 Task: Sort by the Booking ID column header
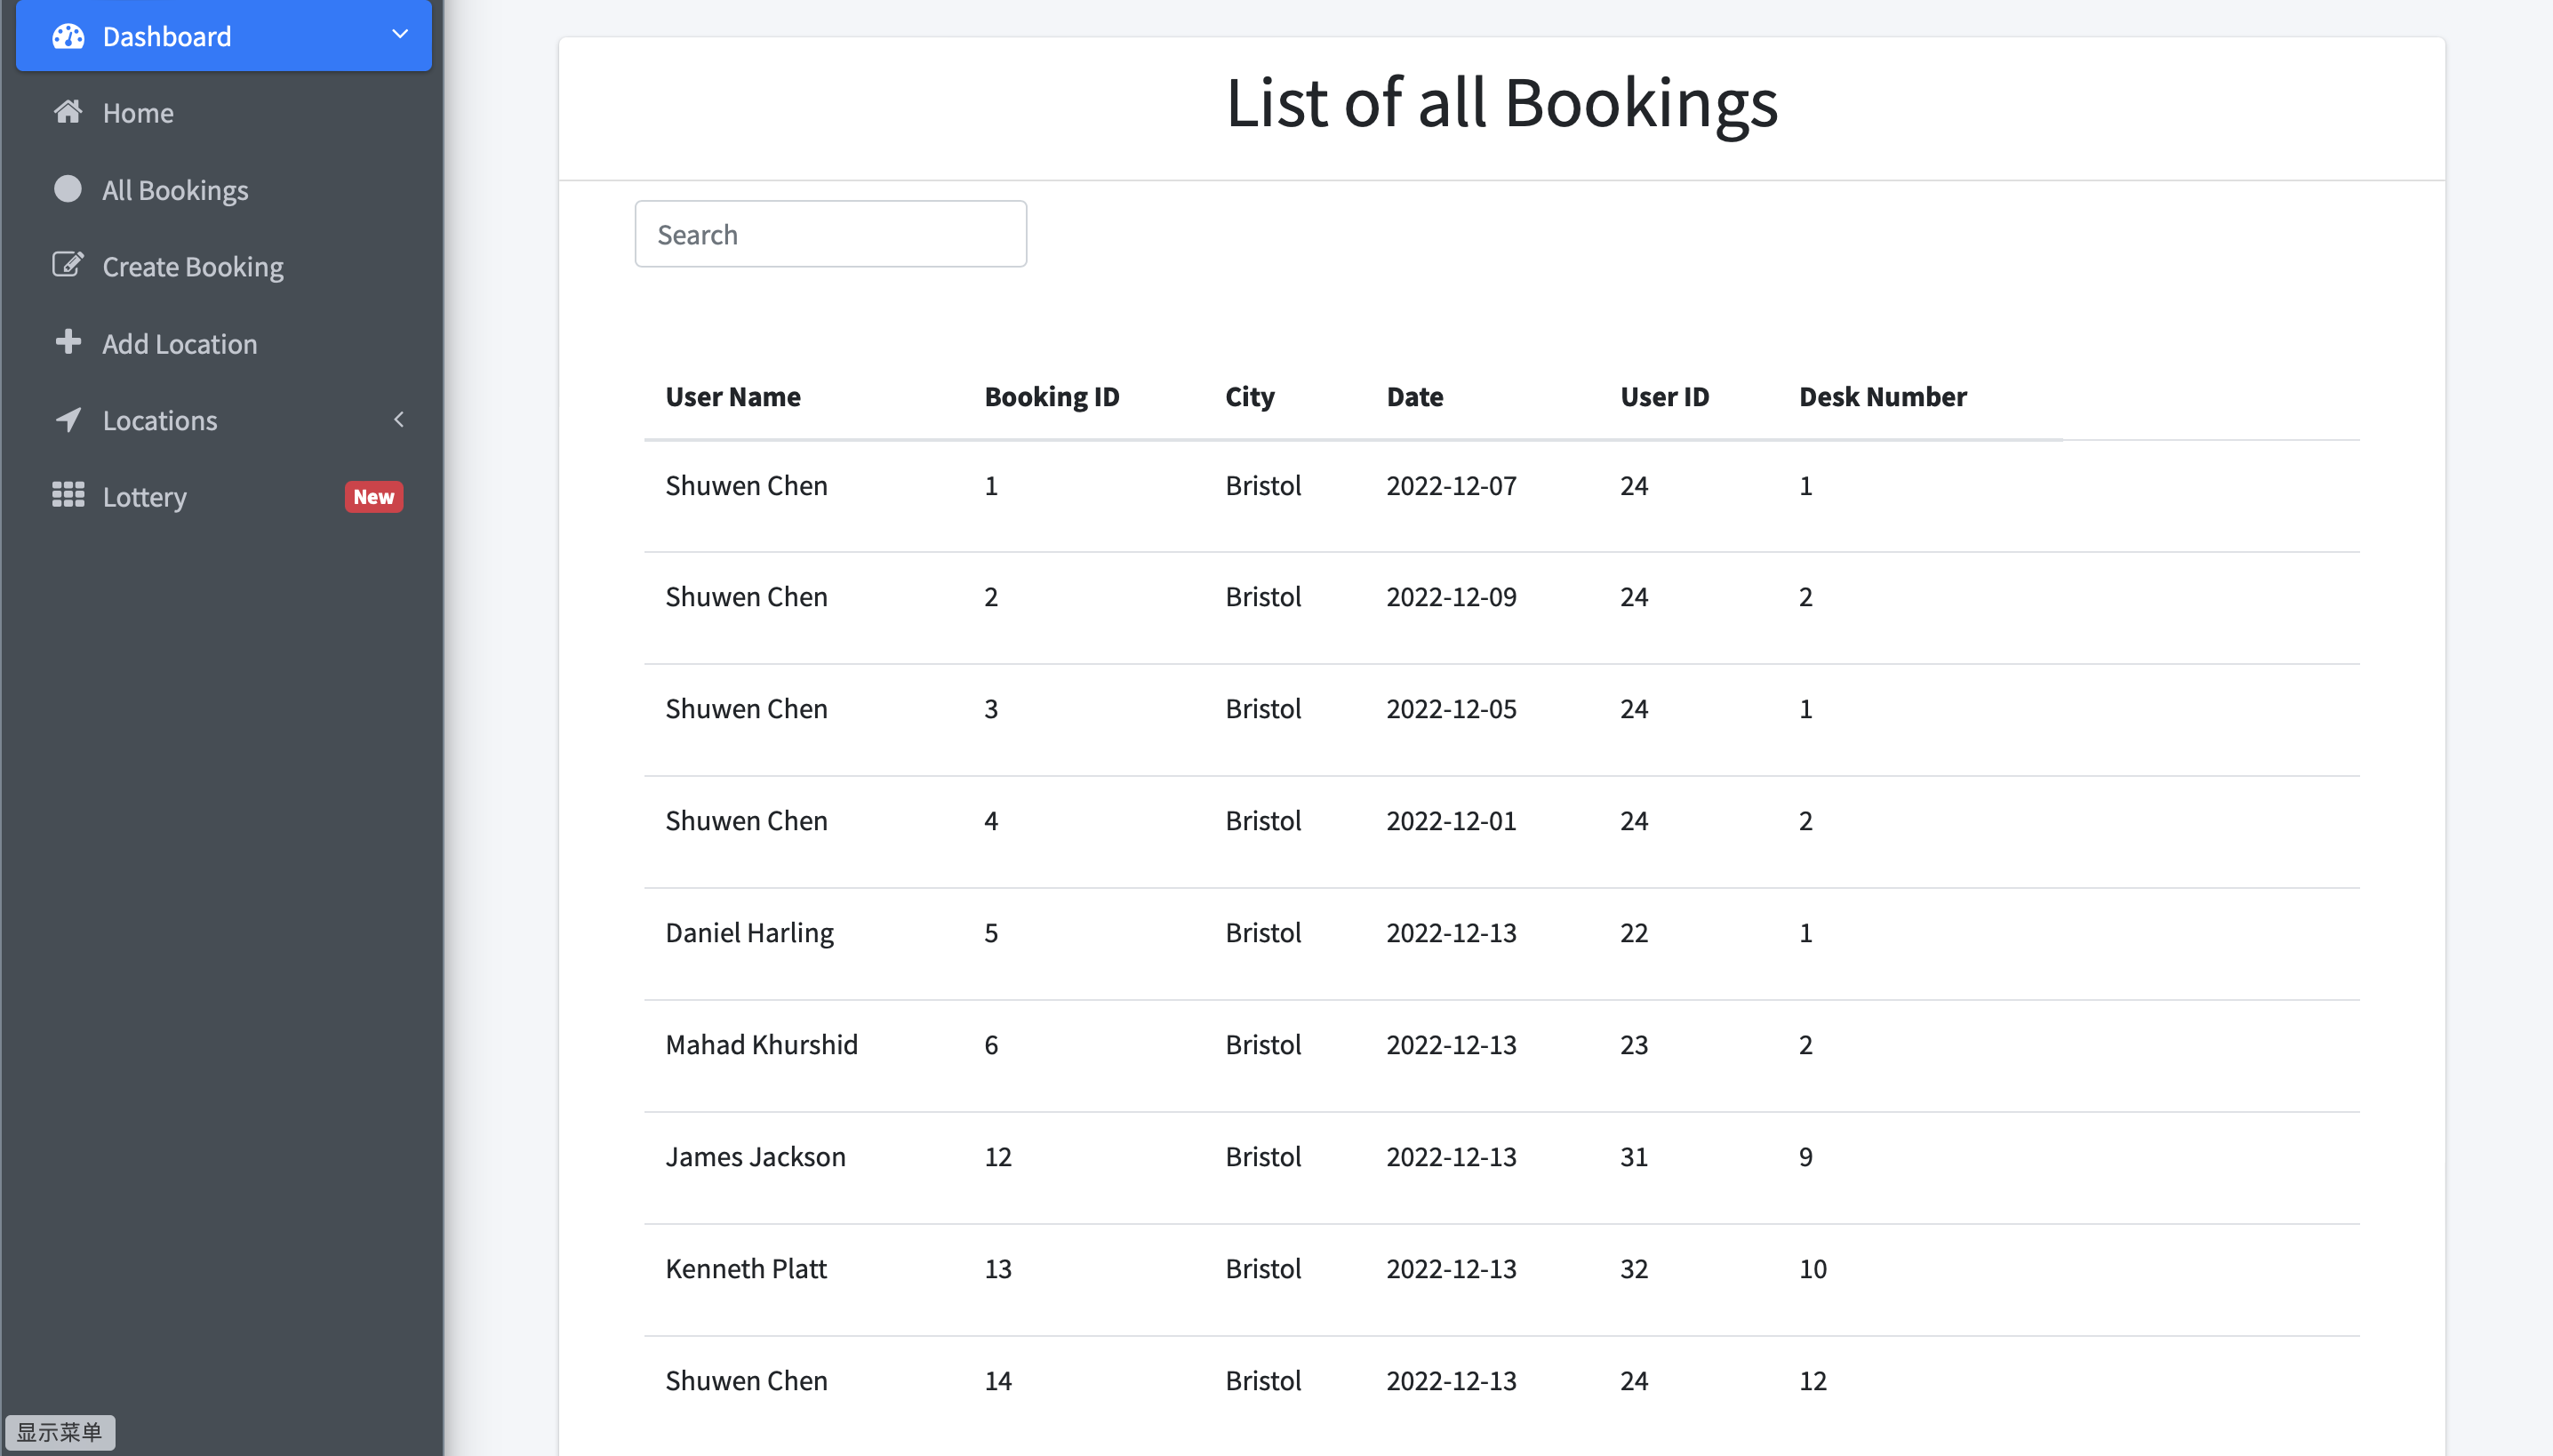(x=1051, y=396)
